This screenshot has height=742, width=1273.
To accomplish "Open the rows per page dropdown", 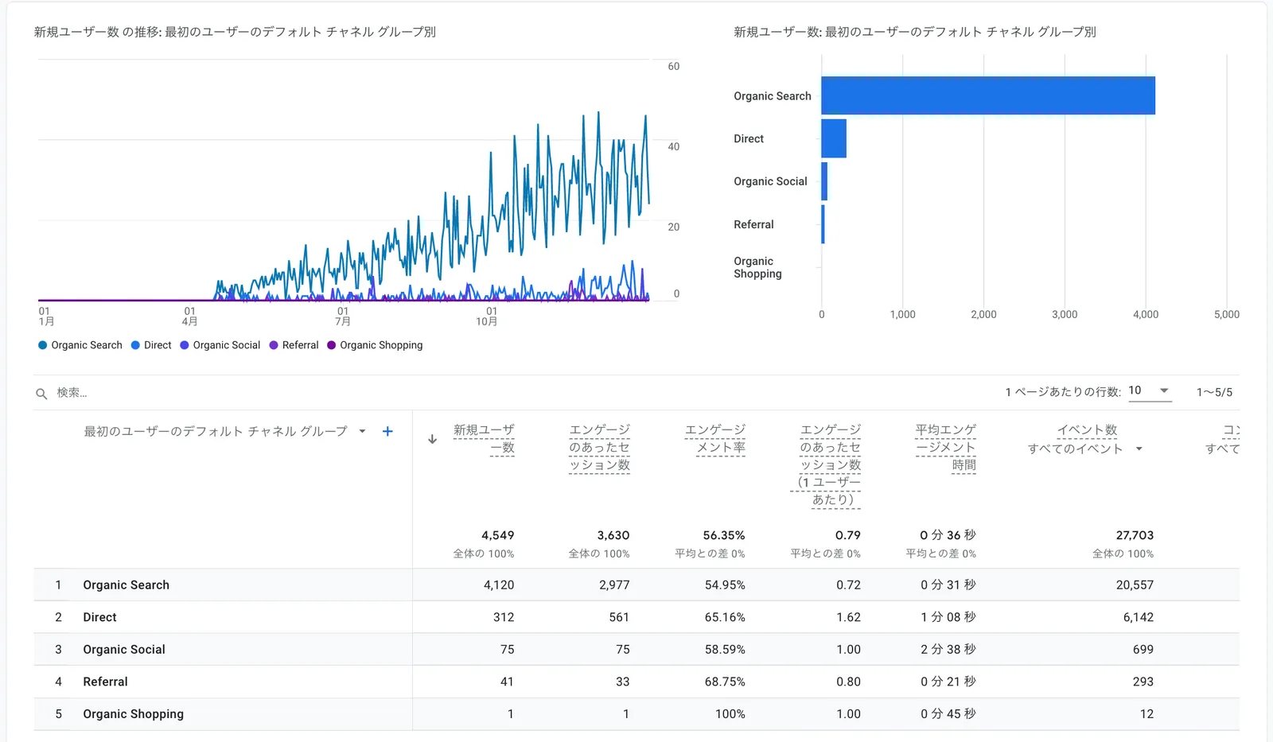I will click(x=1150, y=390).
